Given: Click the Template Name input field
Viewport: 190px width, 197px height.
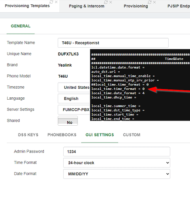Looking at the screenshot, I should click(x=113, y=43).
